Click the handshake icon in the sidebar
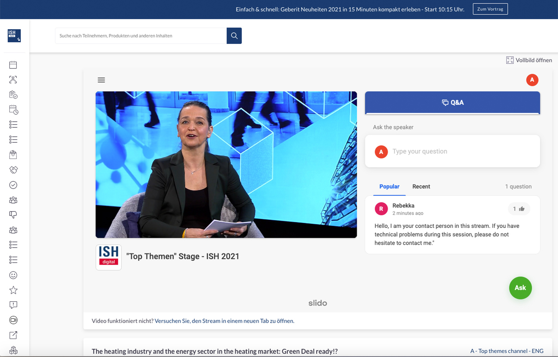The width and height of the screenshot is (558, 357). 13,170
